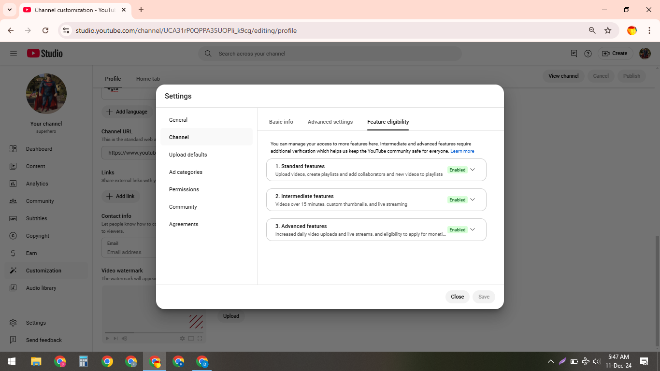660x371 pixels.
Task: Open Calculator from the taskbar
Action: point(84,361)
